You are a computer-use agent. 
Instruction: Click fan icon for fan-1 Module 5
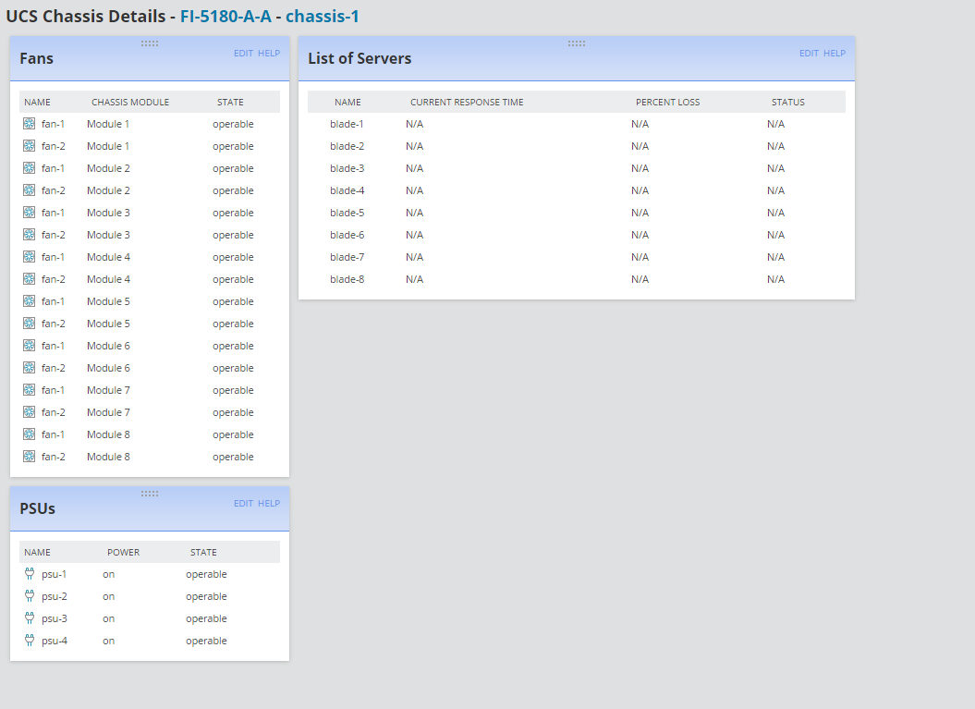coord(30,301)
